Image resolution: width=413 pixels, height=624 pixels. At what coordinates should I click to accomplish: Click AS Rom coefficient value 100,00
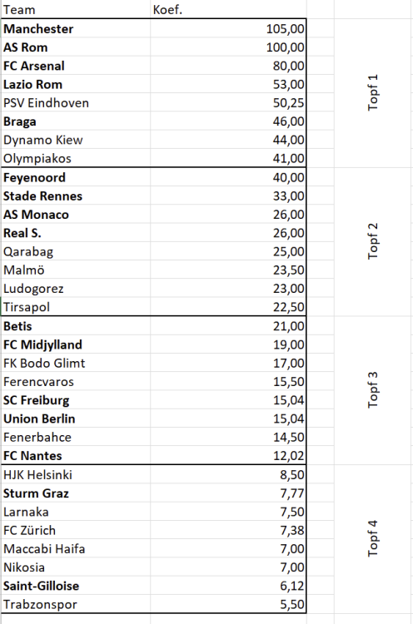click(228, 47)
